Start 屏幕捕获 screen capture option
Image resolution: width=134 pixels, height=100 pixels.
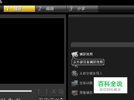(82, 93)
